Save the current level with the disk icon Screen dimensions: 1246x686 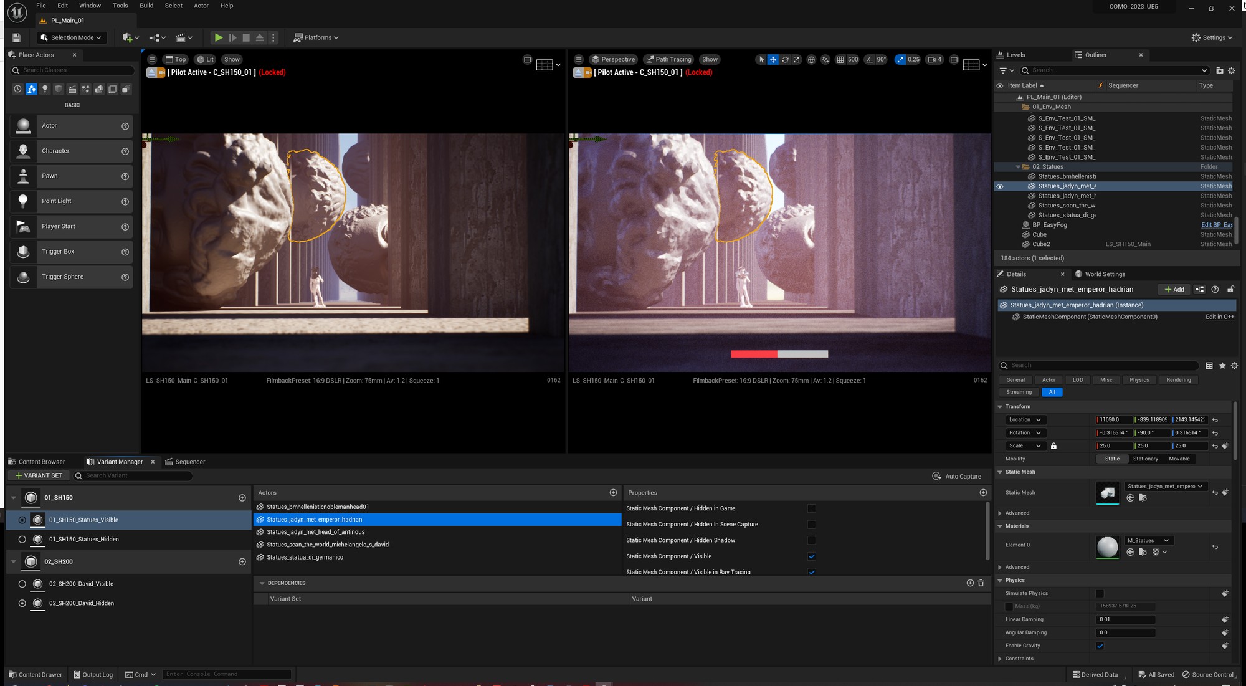(x=17, y=37)
